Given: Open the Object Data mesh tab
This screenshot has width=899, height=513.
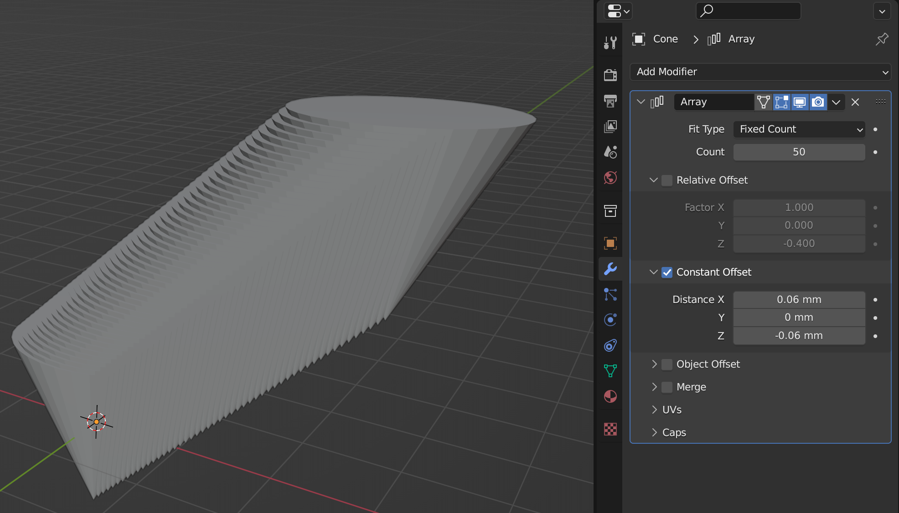Looking at the screenshot, I should tap(610, 371).
